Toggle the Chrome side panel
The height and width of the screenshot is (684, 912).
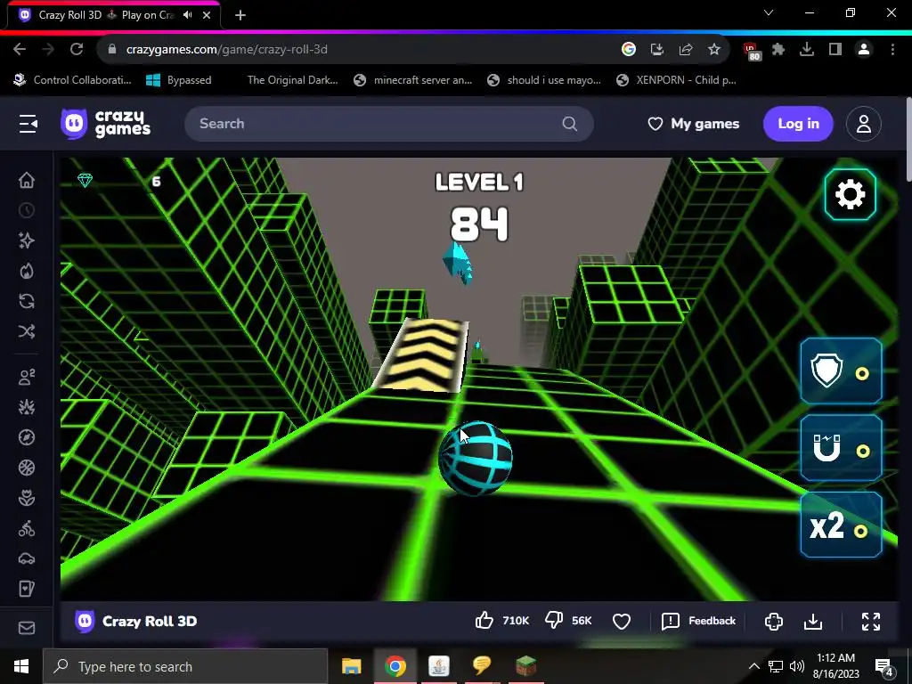(x=835, y=50)
